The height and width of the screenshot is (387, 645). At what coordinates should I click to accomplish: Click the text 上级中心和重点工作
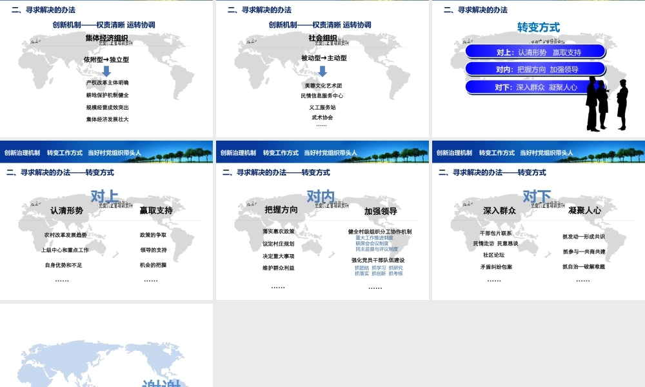64,250
